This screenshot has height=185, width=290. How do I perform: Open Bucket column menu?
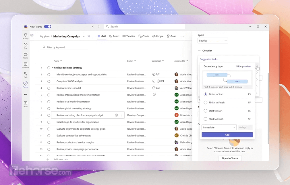(x=132, y=61)
